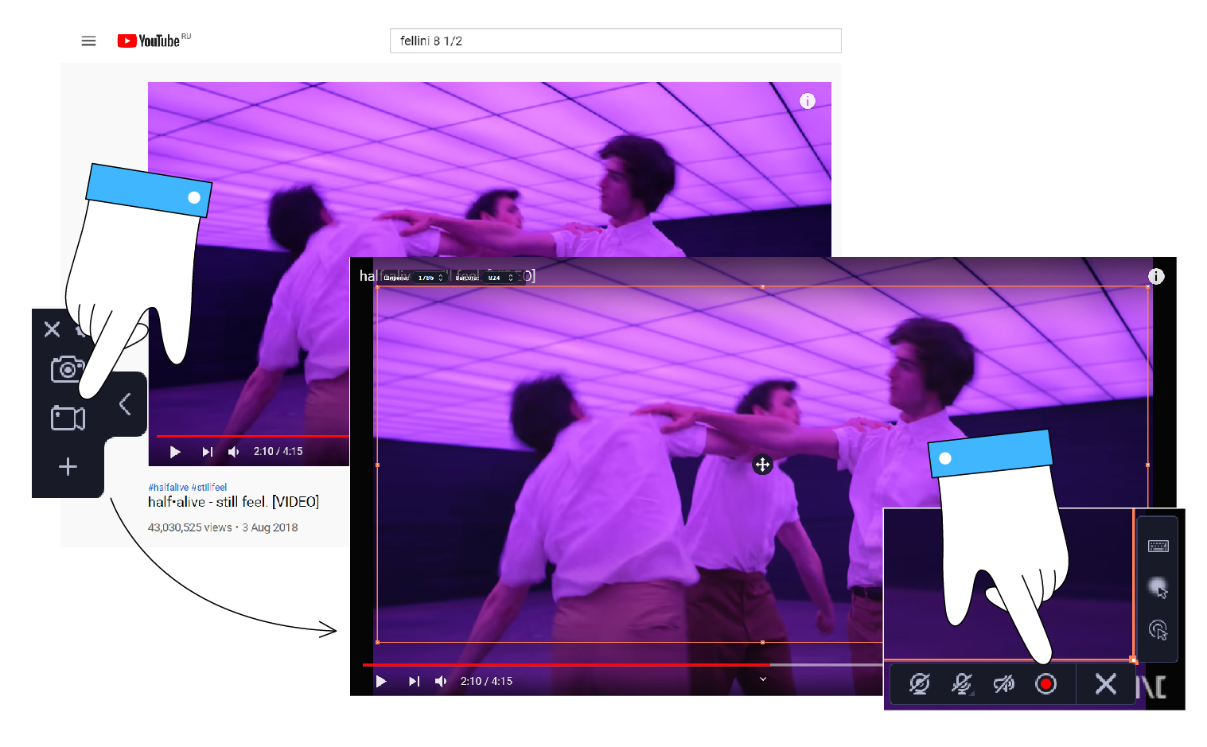Click the plus icon in capture sidebar
The height and width of the screenshot is (747, 1207).
pyautogui.click(x=68, y=467)
